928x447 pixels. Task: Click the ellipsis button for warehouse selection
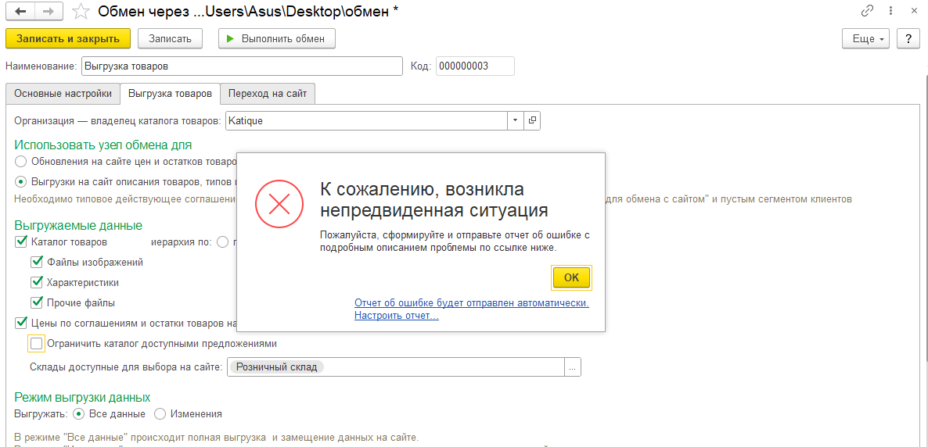[573, 367]
